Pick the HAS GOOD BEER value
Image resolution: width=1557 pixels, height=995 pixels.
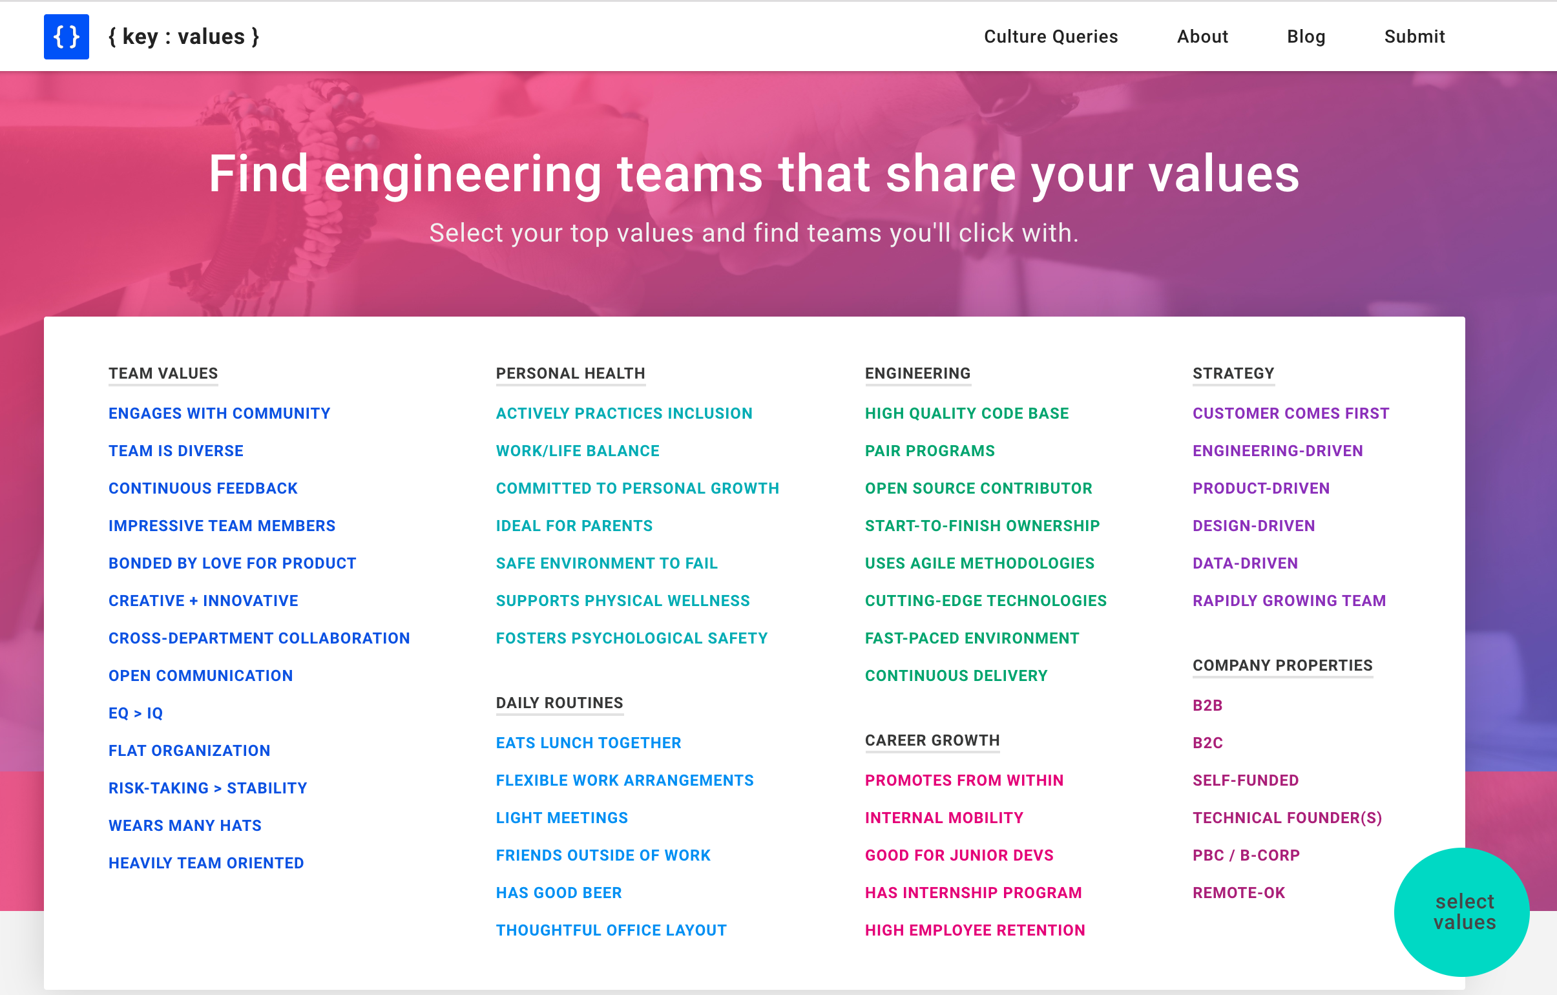tap(559, 892)
